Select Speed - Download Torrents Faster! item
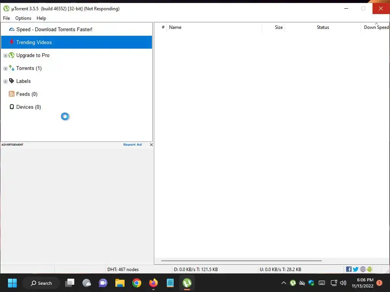 [x=54, y=29]
